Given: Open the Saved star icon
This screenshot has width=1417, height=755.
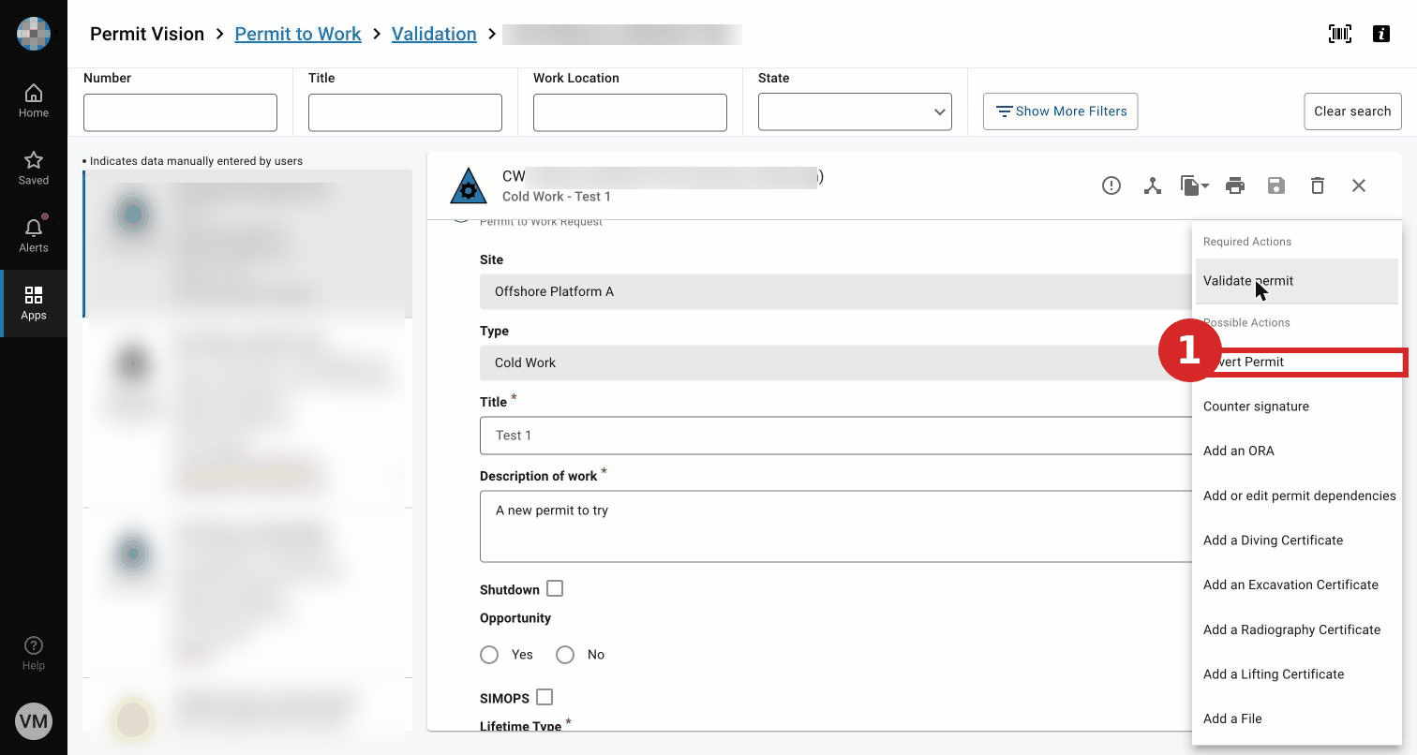Looking at the screenshot, I should tap(34, 169).
